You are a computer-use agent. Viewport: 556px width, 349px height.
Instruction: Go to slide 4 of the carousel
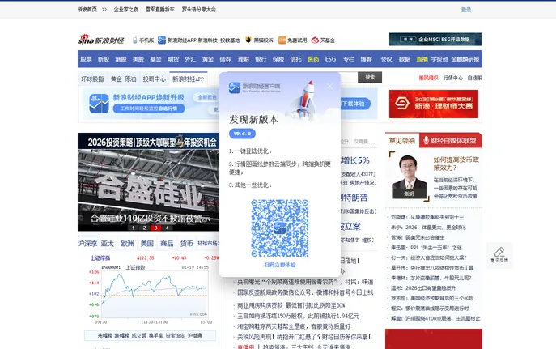click(167, 228)
